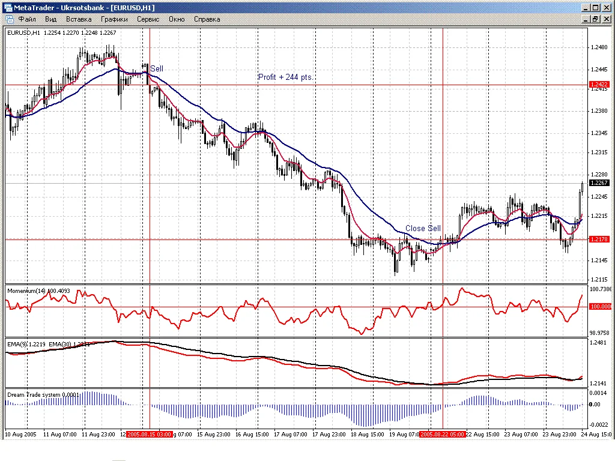
Task: Select the "Close Sell" text label
Action: click(x=423, y=229)
